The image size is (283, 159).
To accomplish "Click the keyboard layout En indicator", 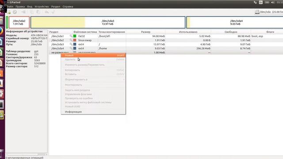I will coord(261,2).
